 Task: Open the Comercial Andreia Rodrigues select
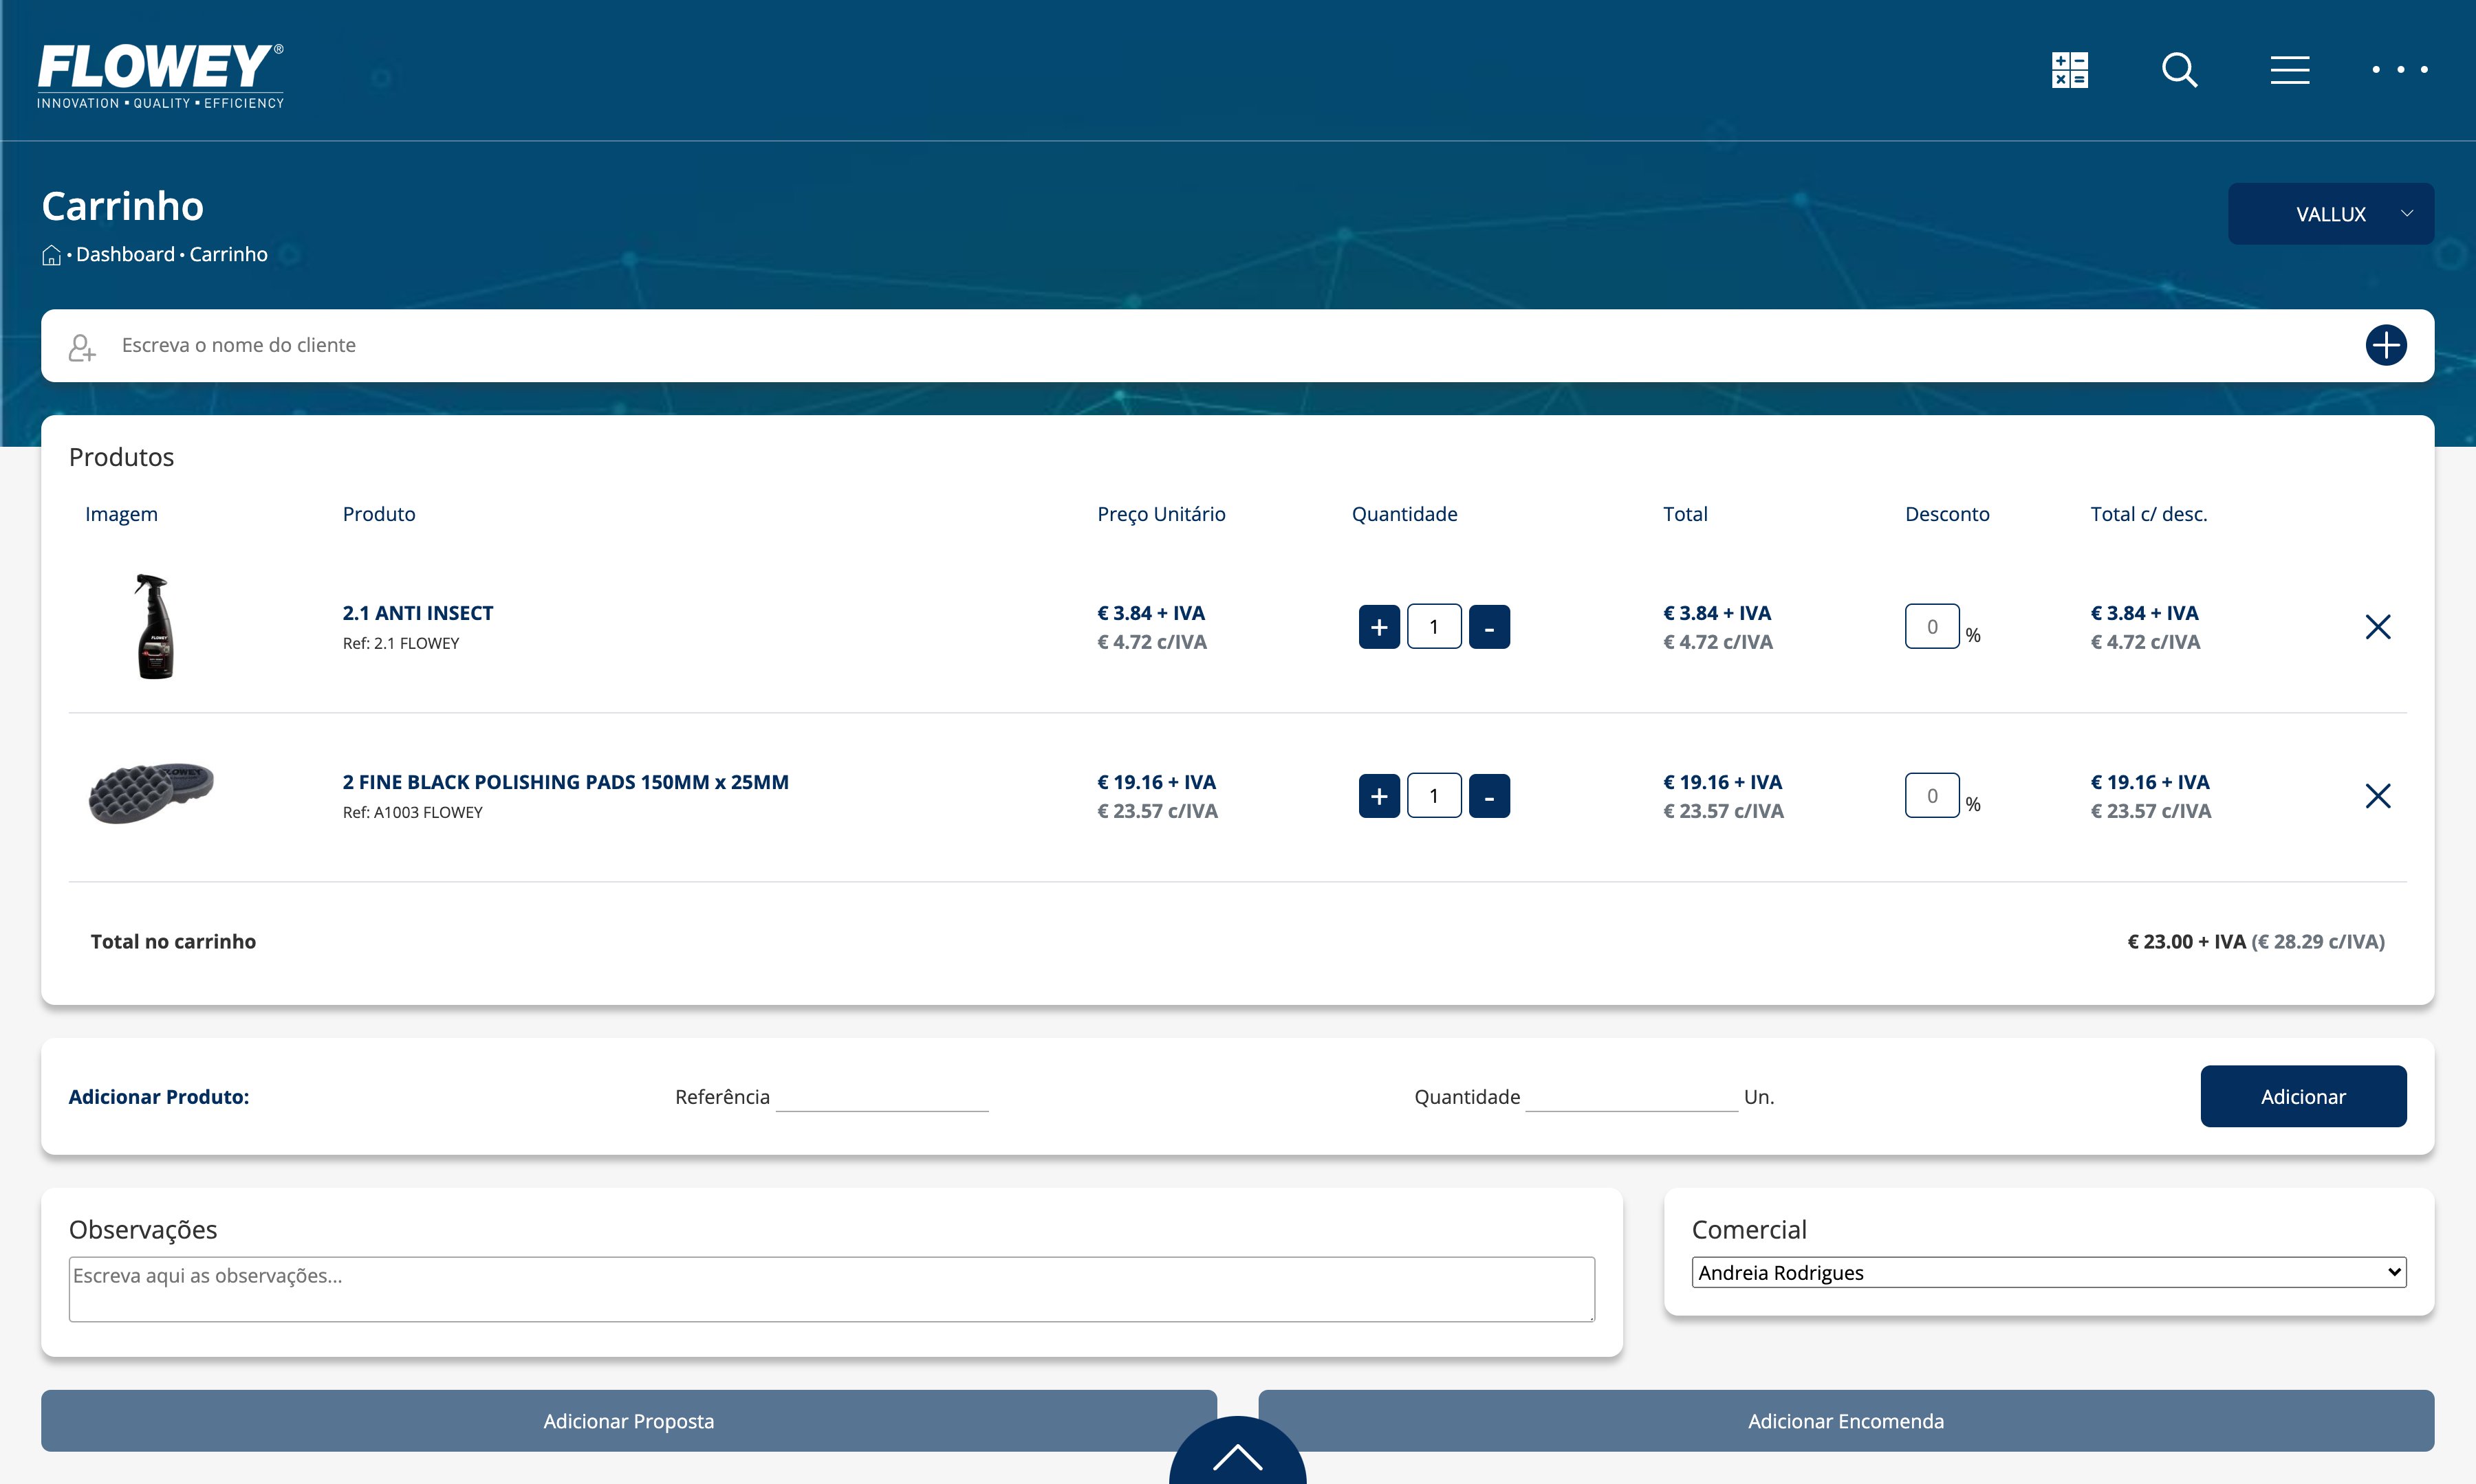pyautogui.click(x=2048, y=1272)
